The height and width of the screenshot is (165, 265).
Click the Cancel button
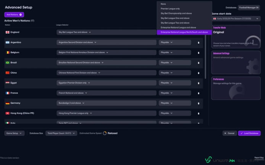tap(229, 133)
